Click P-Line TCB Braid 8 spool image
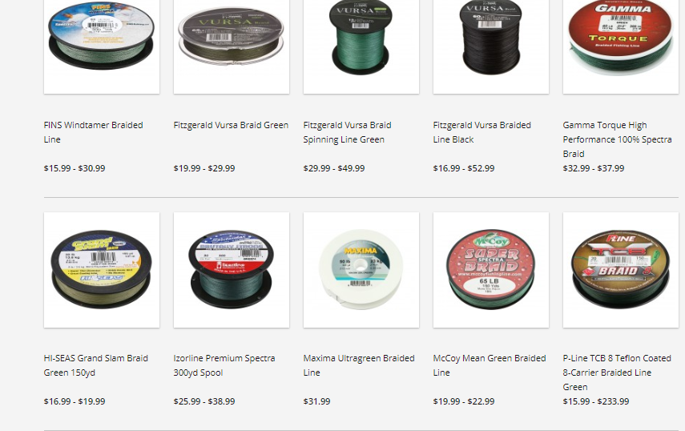Image resolution: width=685 pixels, height=431 pixels. click(621, 270)
